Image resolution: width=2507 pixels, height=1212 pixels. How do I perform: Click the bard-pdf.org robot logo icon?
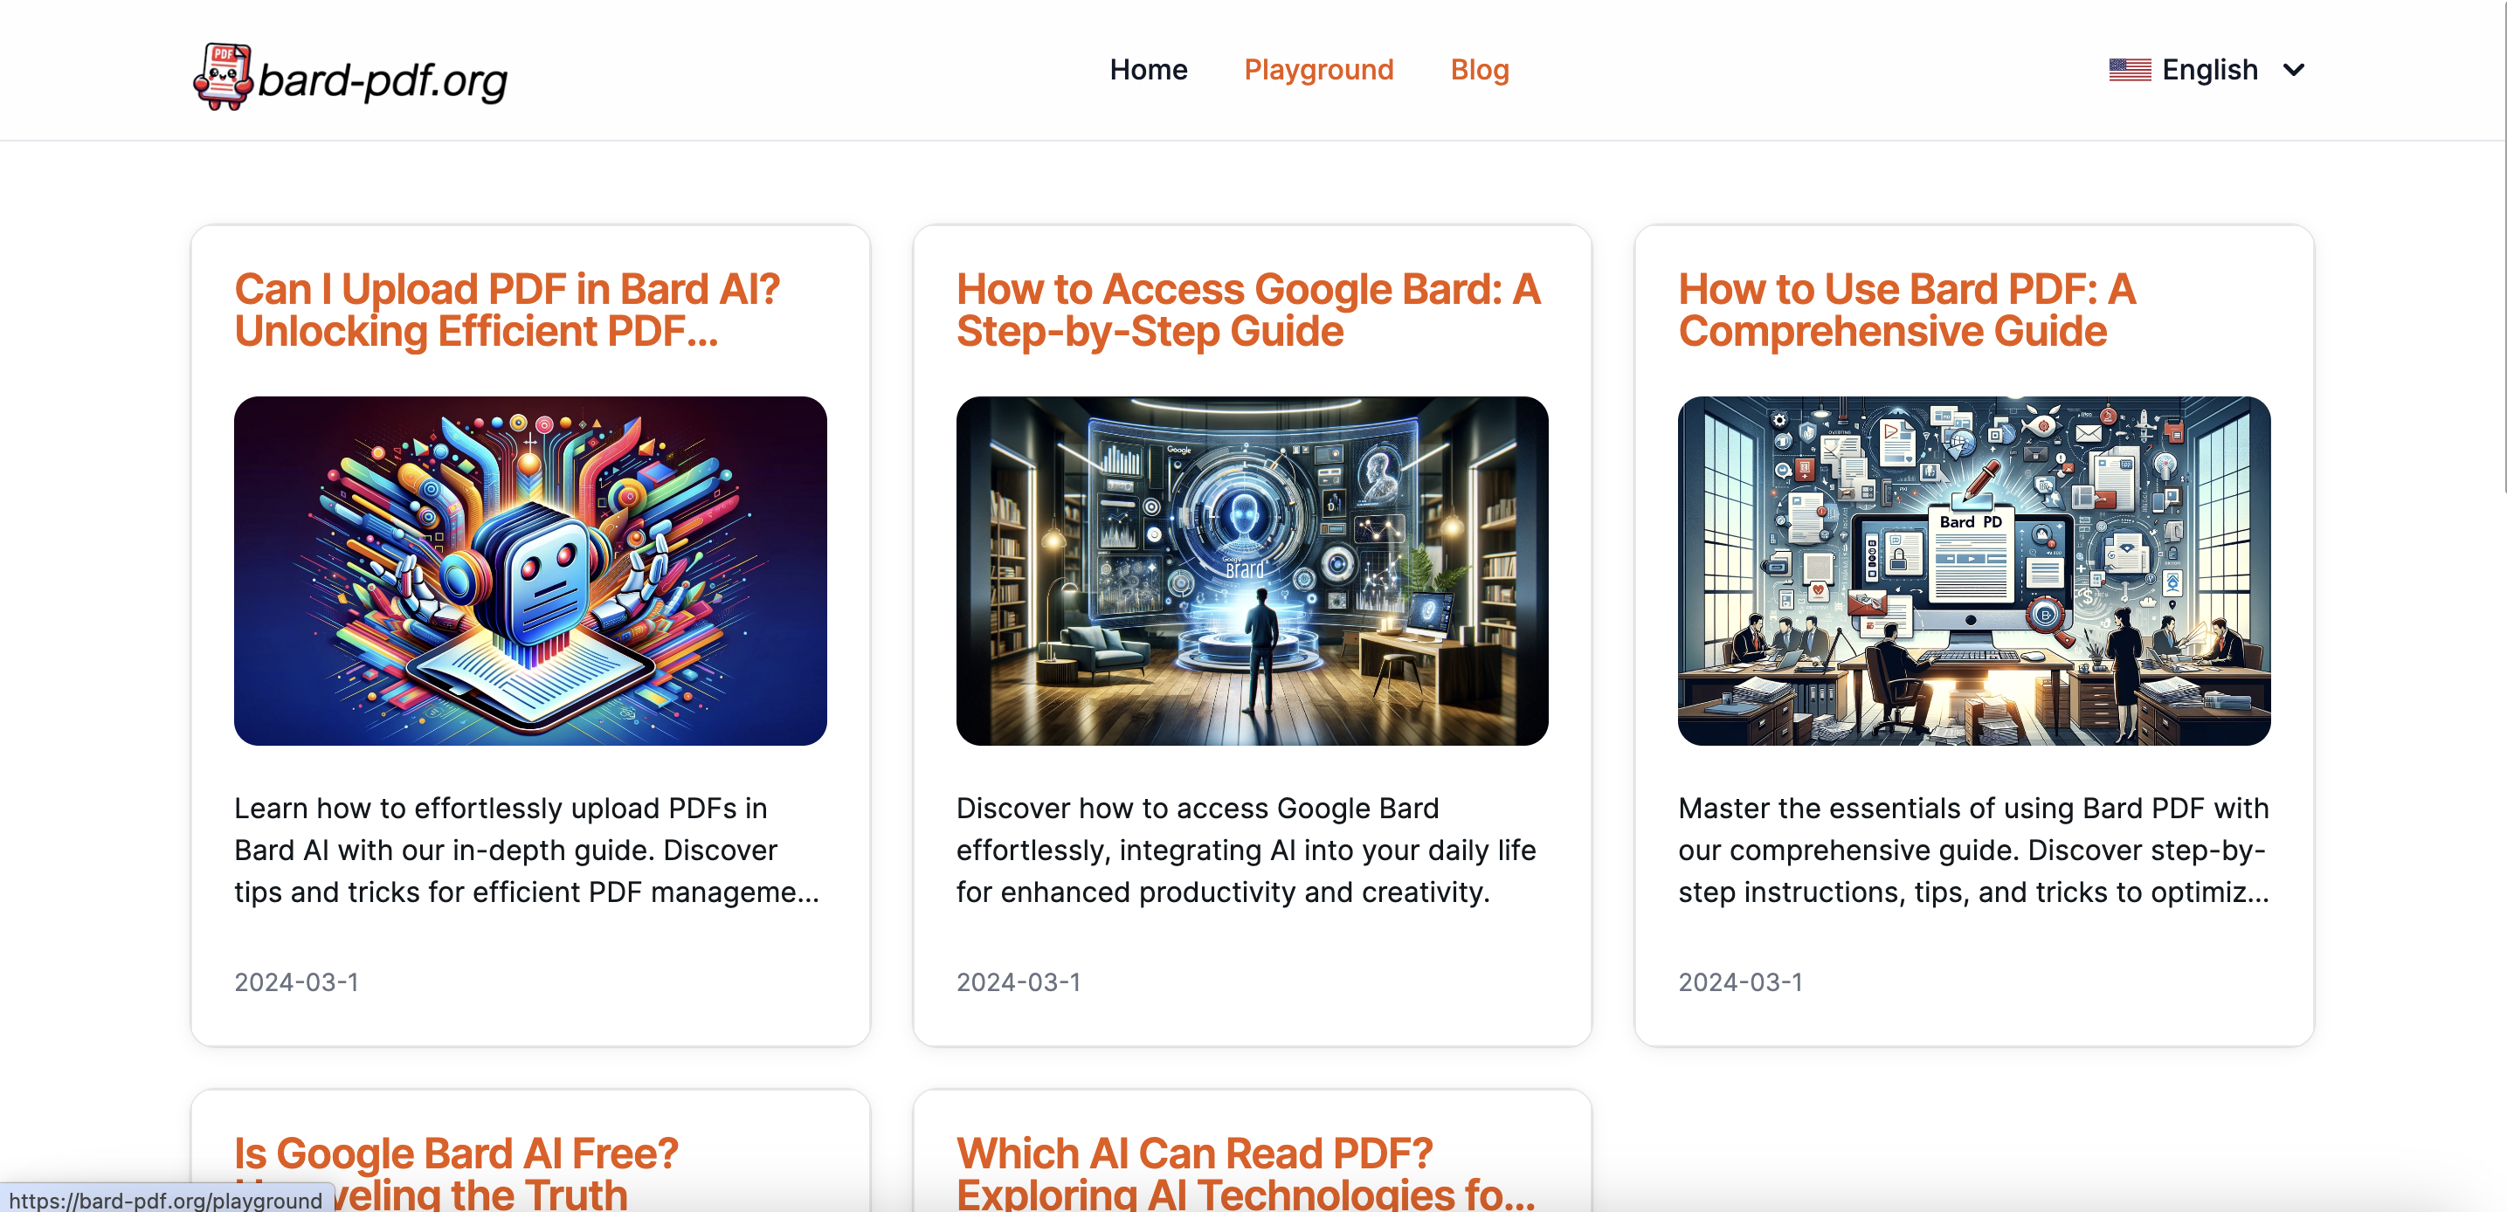point(223,76)
